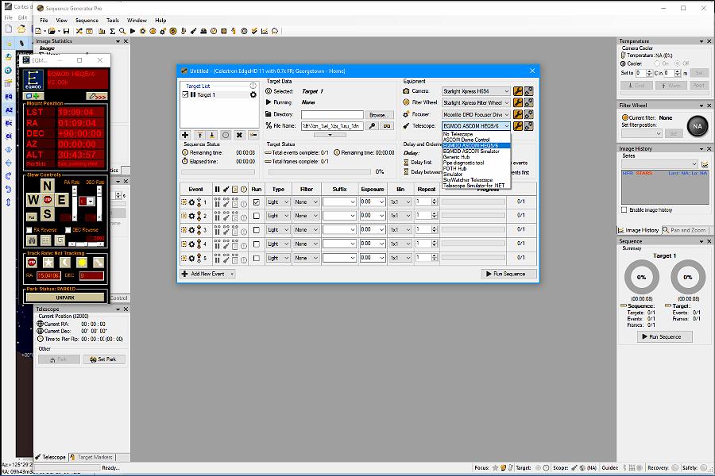Expand Add New Event dropdown arrow

(x=232, y=274)
